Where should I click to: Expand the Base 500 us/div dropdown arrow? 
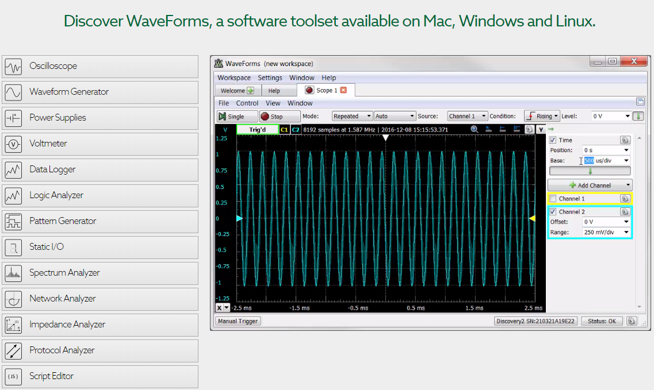626,160
